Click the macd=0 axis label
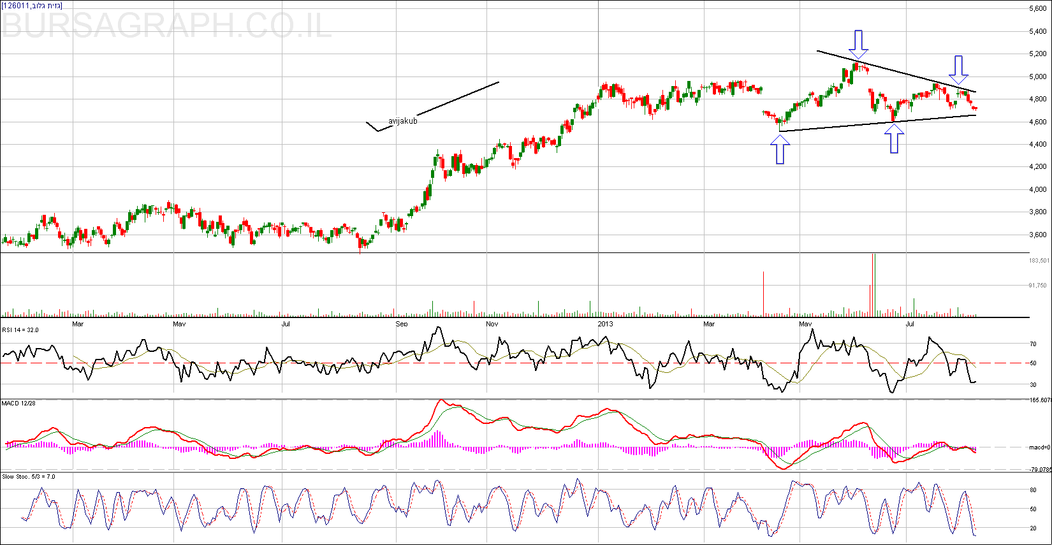The width and height of the screenshot is (1052, 545). [1039, 447]
